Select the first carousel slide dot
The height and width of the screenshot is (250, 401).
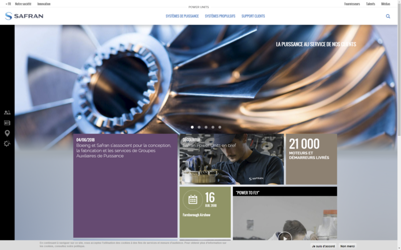pos(192,127)
